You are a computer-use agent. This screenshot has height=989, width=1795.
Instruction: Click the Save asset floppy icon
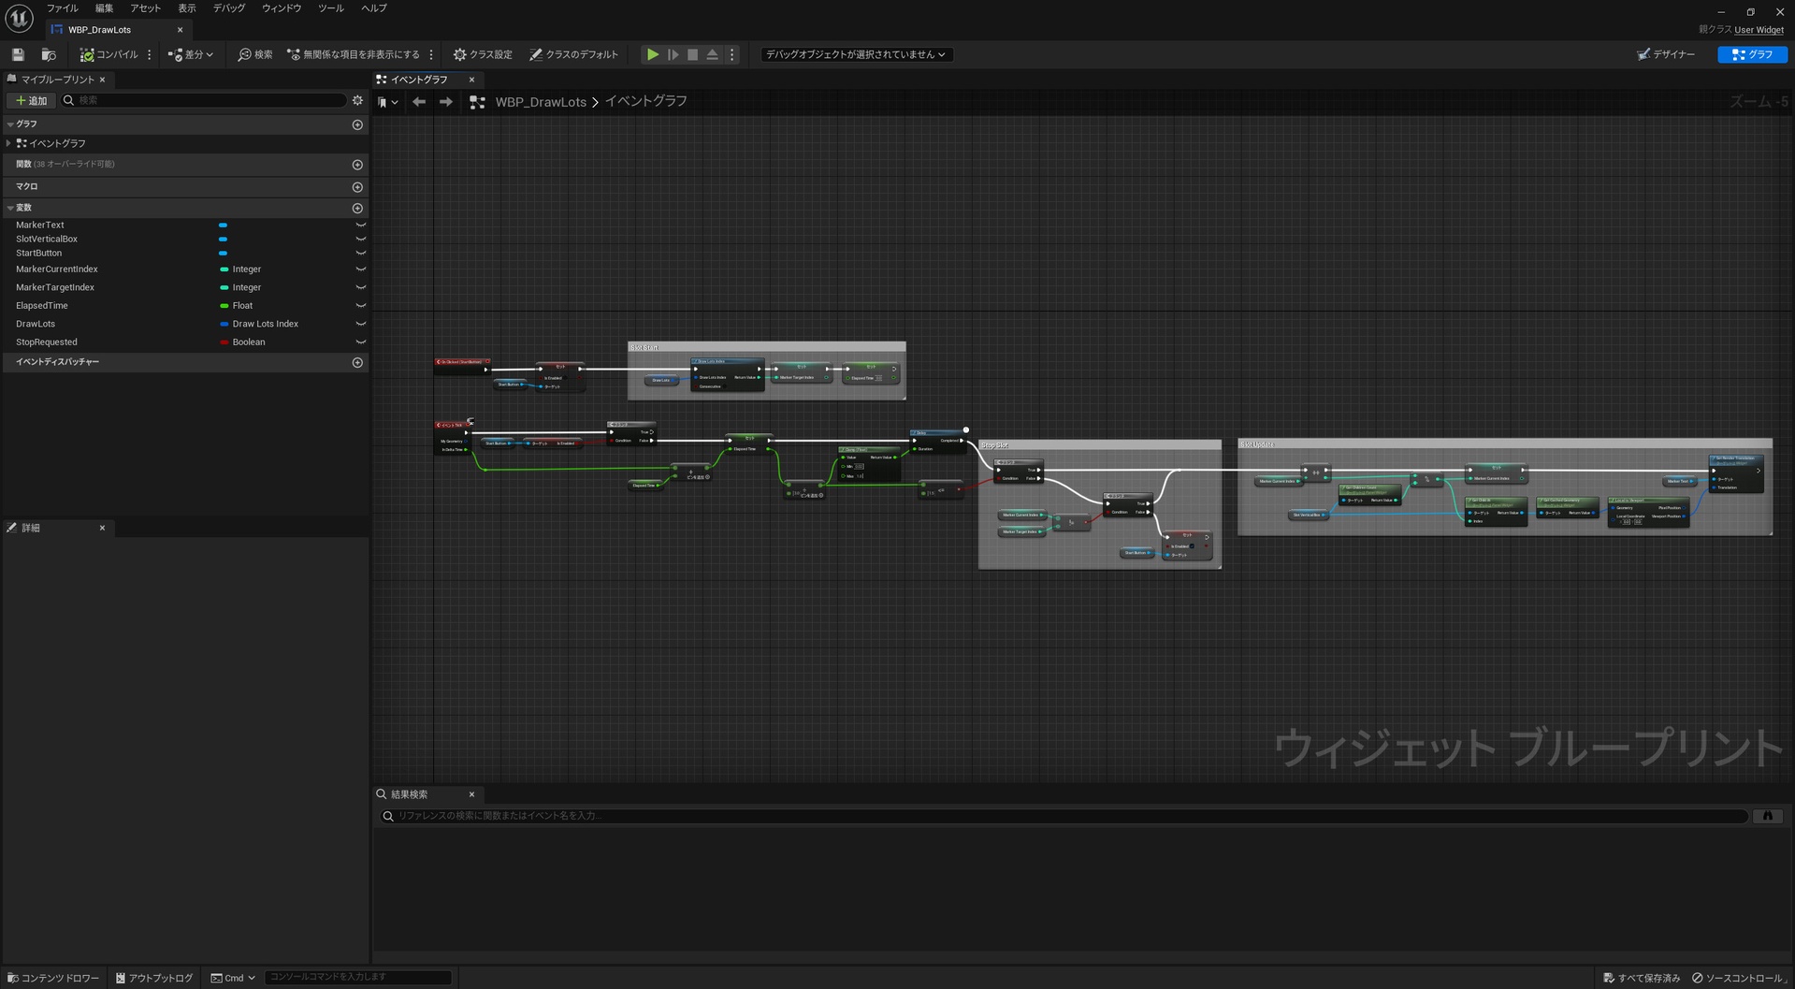18,54
